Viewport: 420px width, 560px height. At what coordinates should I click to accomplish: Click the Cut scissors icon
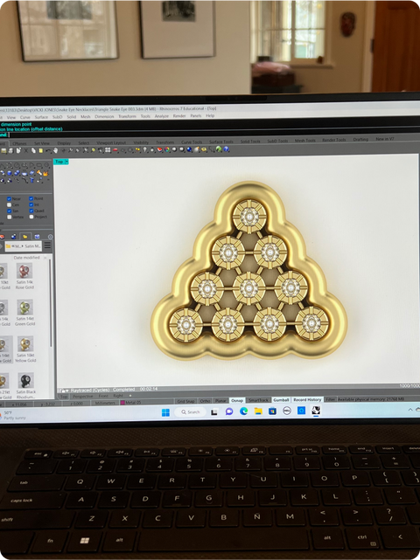[25, 151]
